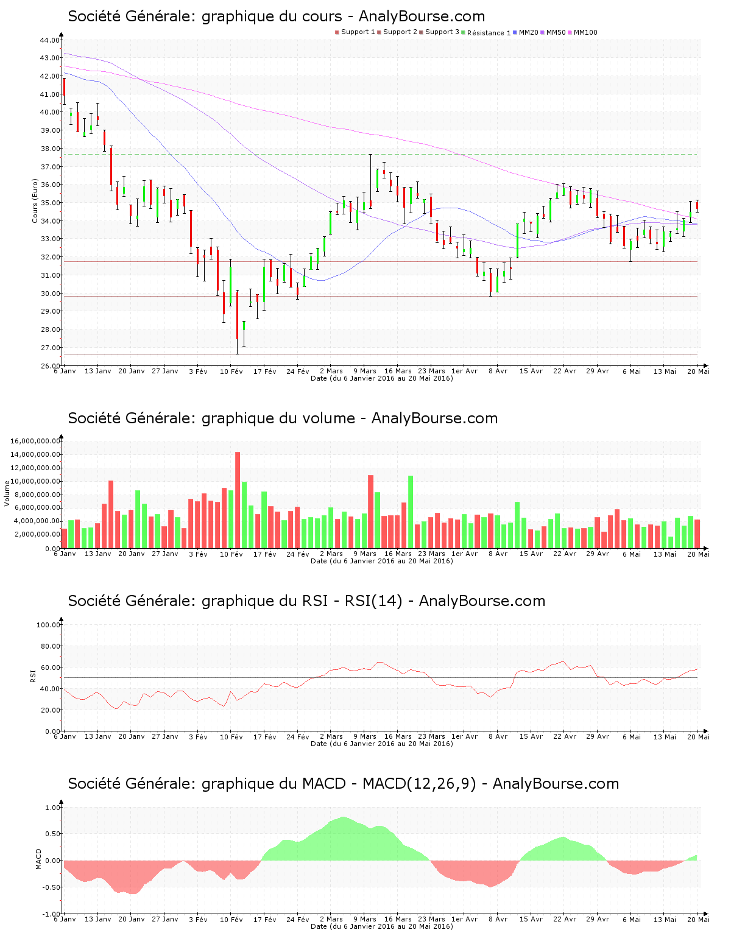Click the lowest candlestick near 27.00 in February

click(x=238, y=323)
